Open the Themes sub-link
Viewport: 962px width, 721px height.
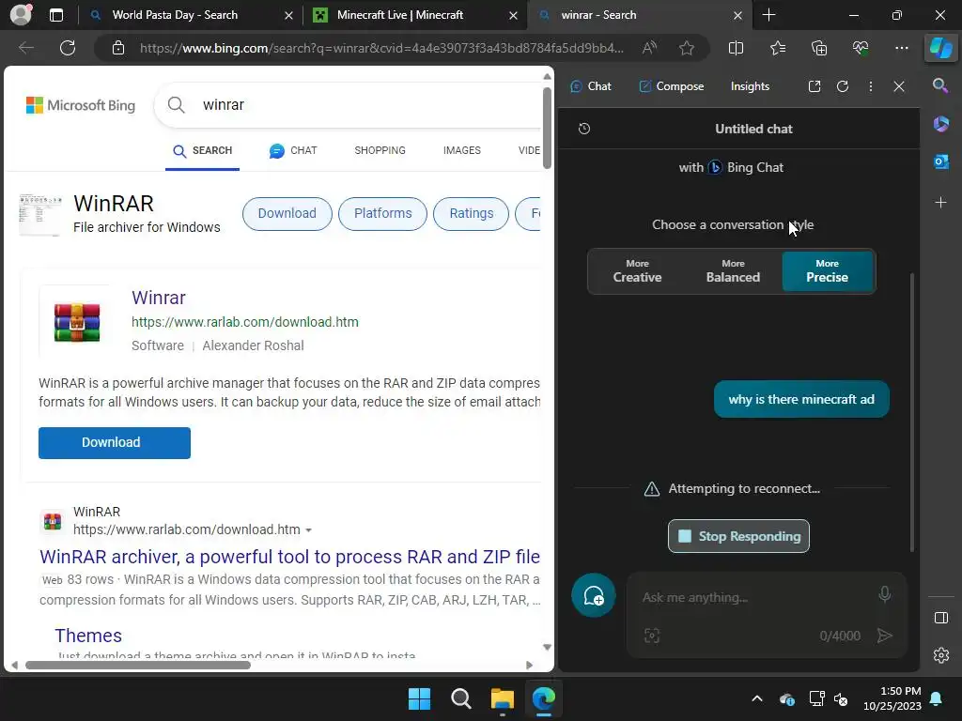tap(88, 636)
